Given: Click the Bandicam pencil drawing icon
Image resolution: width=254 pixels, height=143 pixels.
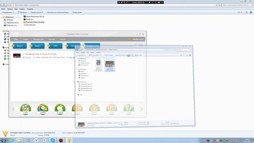Looking at the screenshot, I should point(149,2).
